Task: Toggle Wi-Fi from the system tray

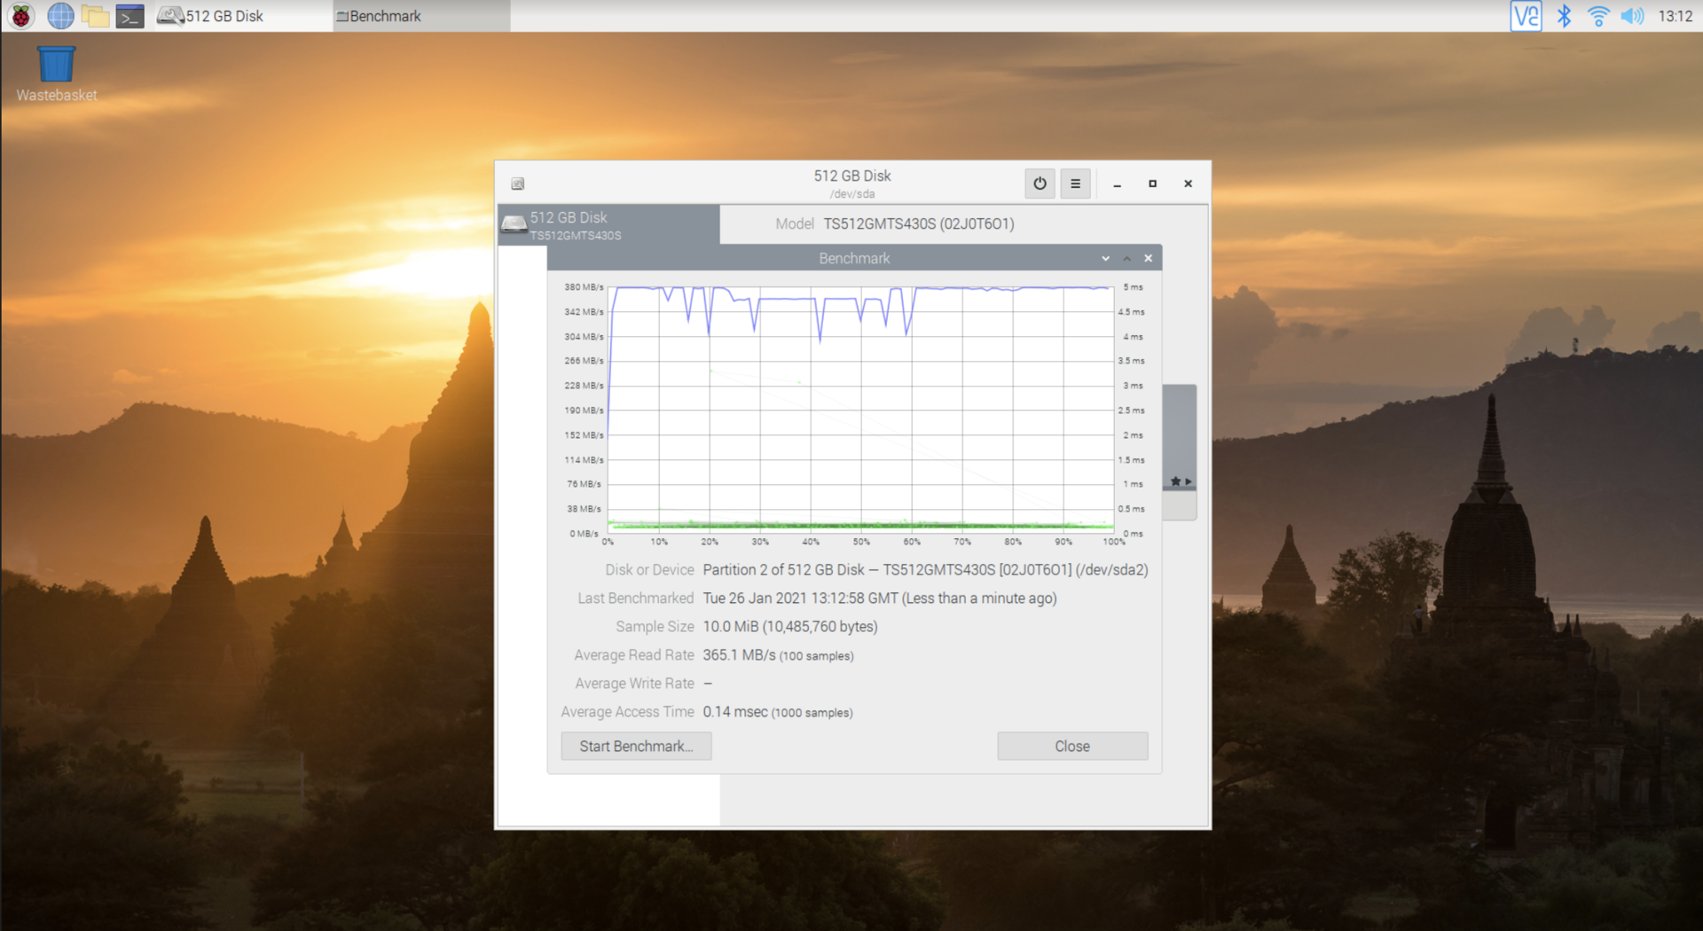Action: click(1598, 15)
